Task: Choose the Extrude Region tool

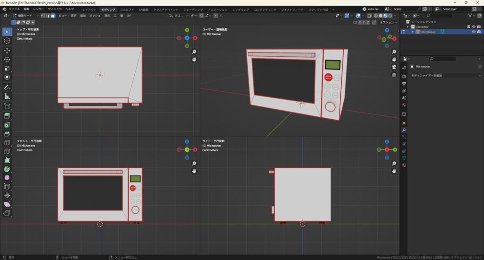Action: (7, 116)
